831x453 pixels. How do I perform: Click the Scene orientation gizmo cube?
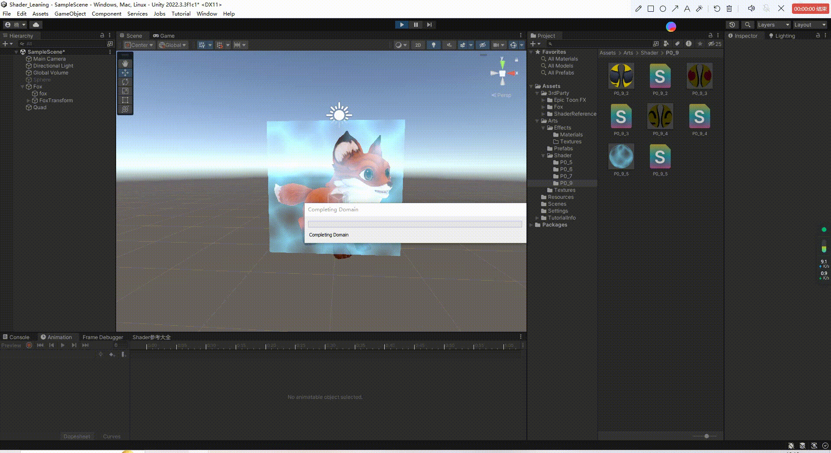(x=502, y=73)
